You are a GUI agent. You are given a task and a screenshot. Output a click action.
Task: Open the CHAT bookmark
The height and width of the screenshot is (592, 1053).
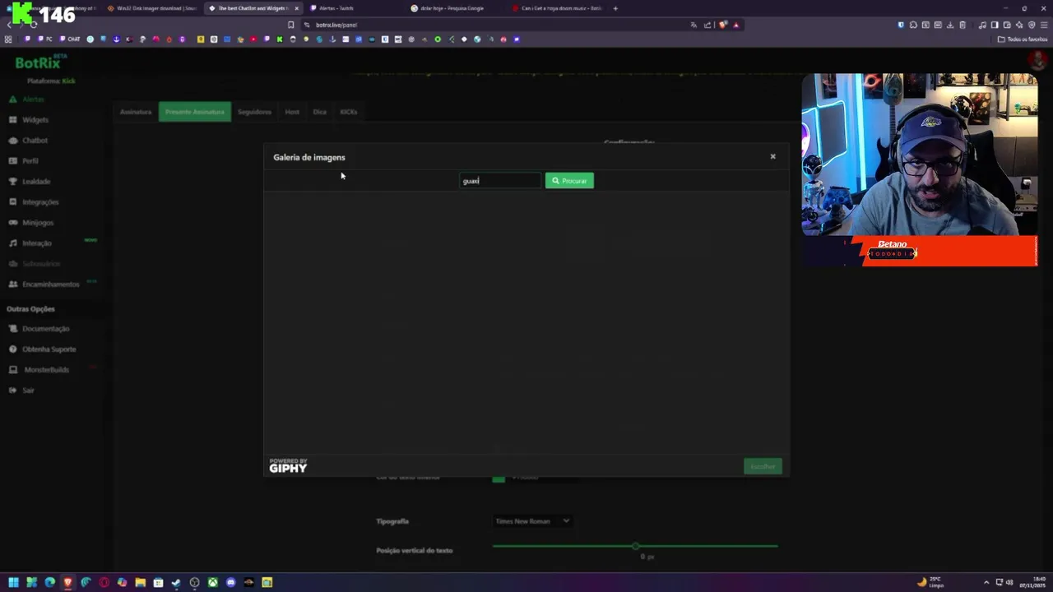tap(69, 39)
